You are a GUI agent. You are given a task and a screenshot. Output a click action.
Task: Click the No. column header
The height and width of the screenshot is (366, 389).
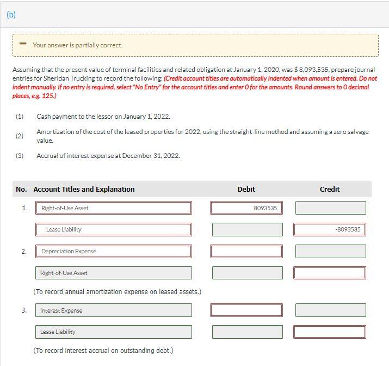coord(21,189)
